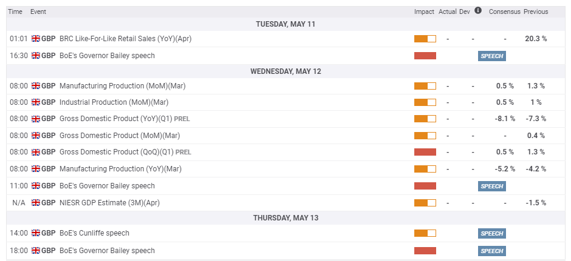Image resolution: width=571 pixels, height=261 pixels.
Task: Open BRC Like-For-Like Retail Sales (YoY)(Apr) event
Action: click(x=125, y=39)
